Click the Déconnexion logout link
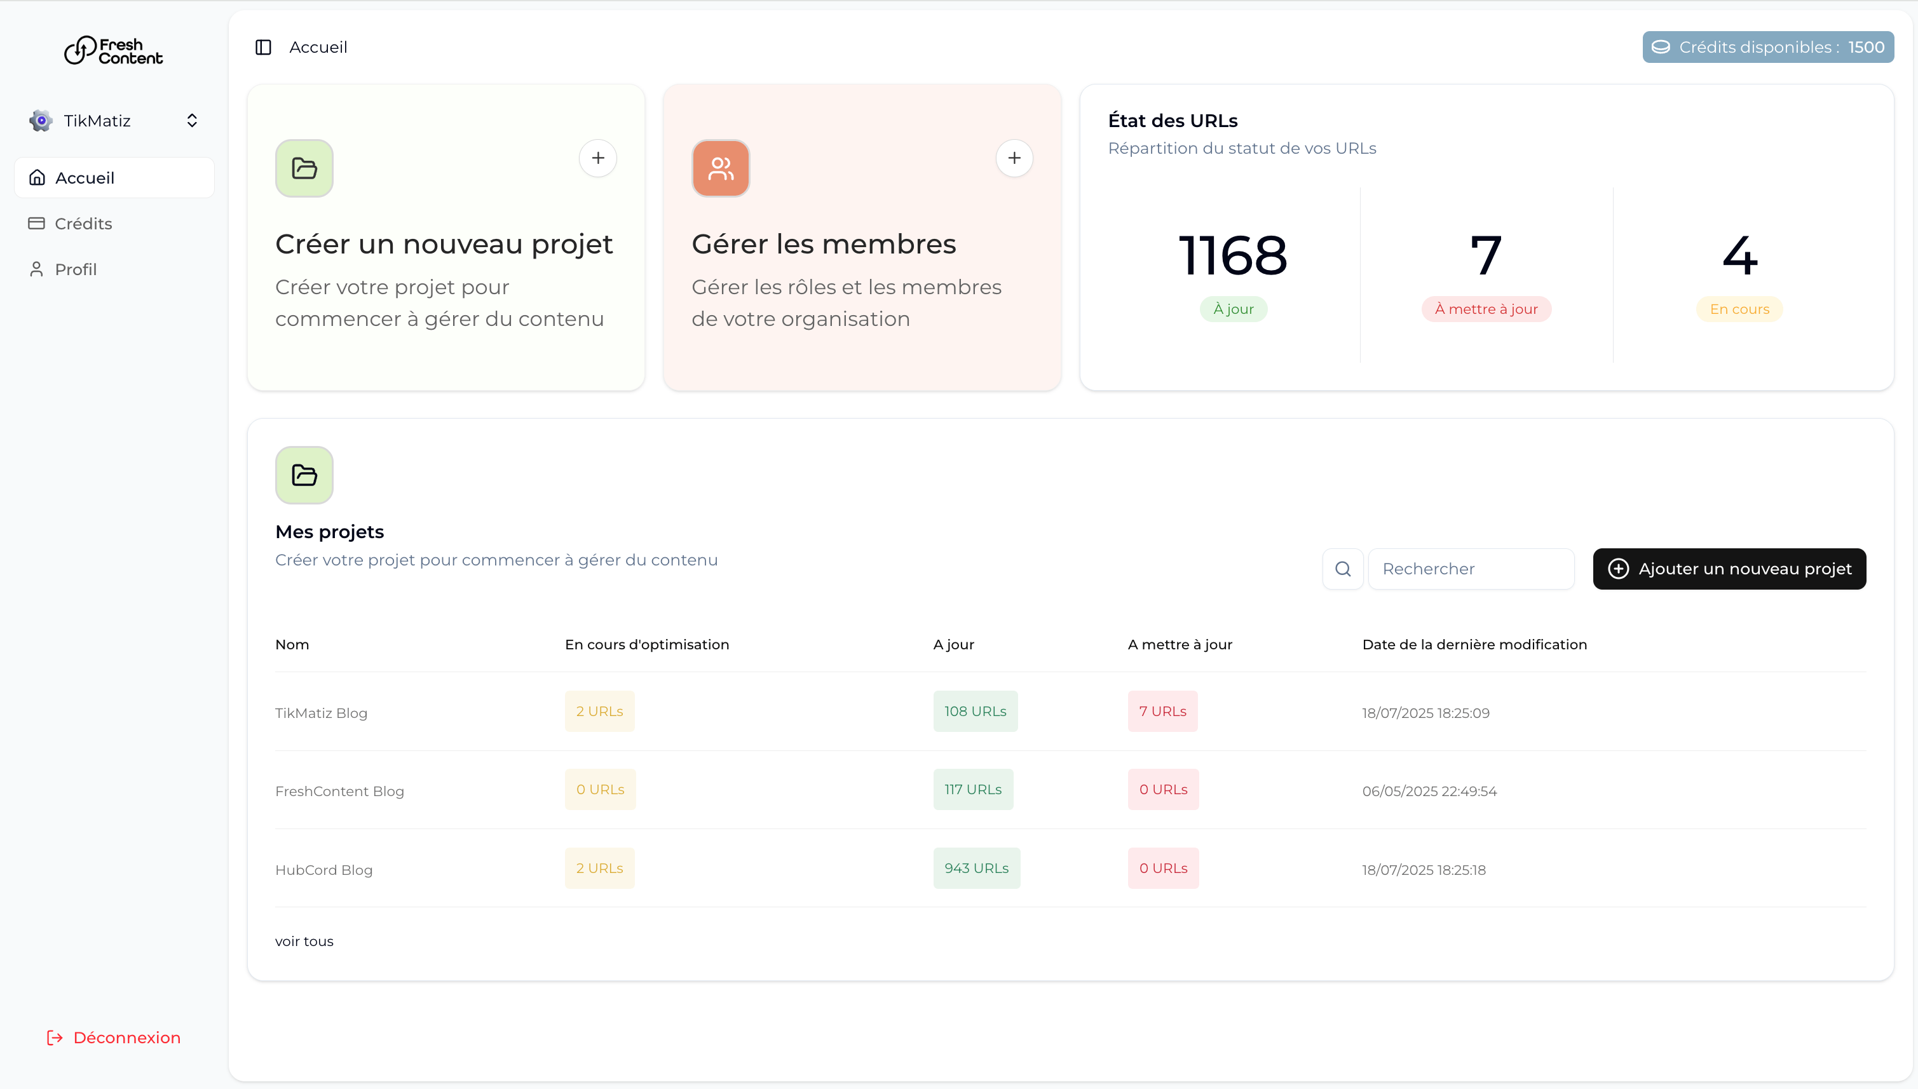Viewport: 1918px width, 1089px height. tap(114, 1038)
